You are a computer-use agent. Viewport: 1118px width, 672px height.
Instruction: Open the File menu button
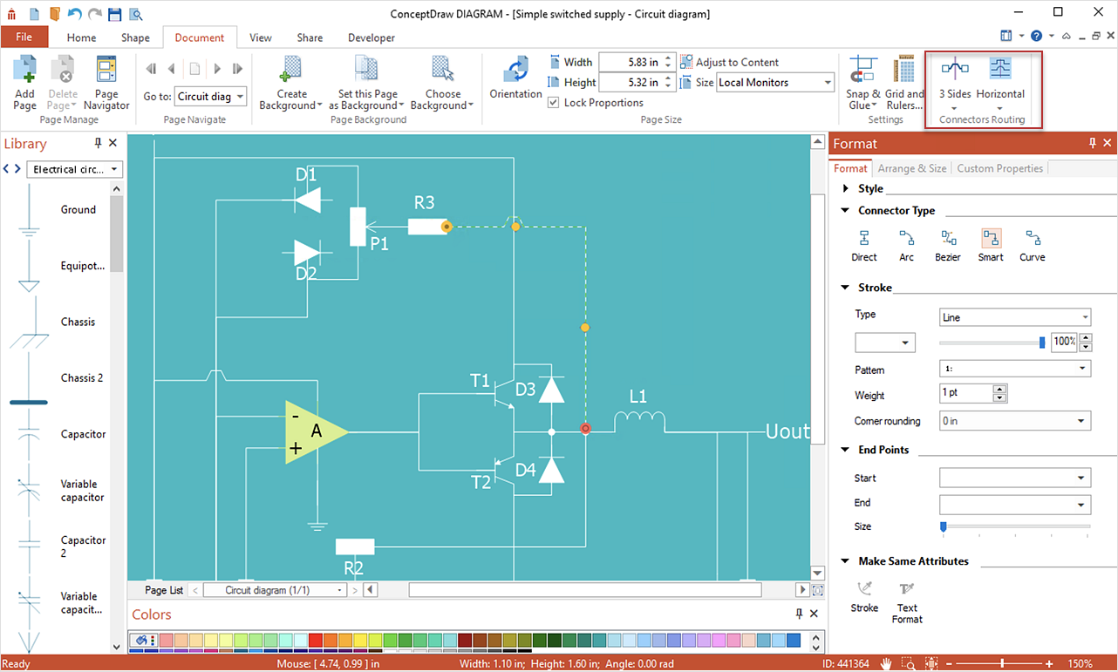24,37
